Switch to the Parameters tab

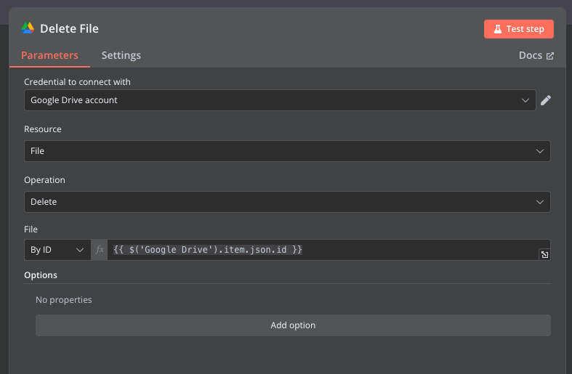[49, 55]
